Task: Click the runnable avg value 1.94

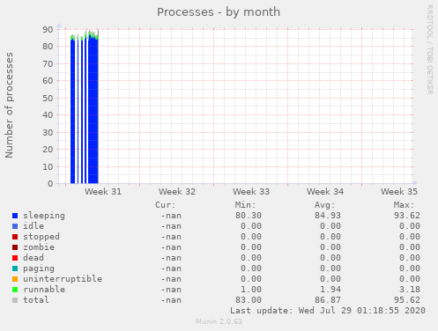Action: click(x=330, y=290)
